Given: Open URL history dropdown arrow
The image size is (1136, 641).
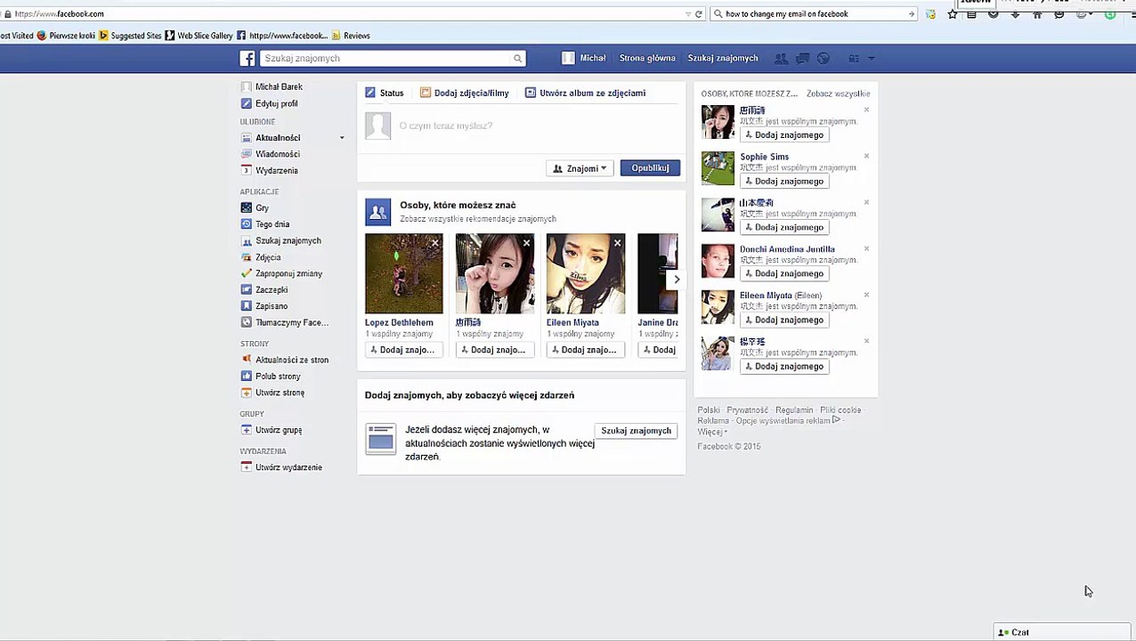Looking at the screenshot, I should pyautogui.click(x=688, y=13).
